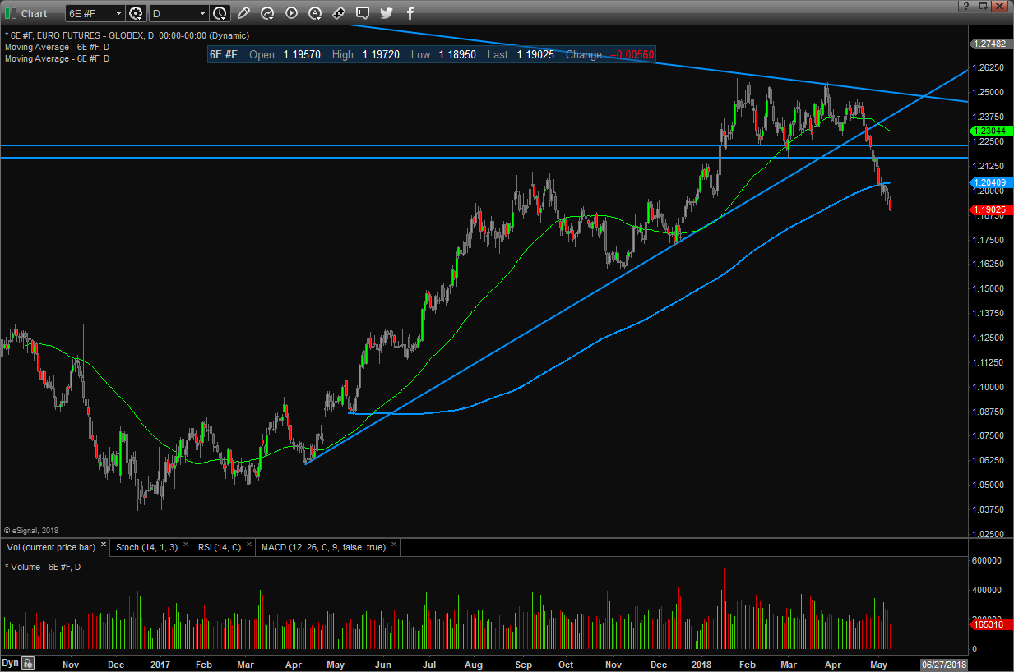Switch to the Stoch (14, 1, 3) tab

(x=146, y=547)
